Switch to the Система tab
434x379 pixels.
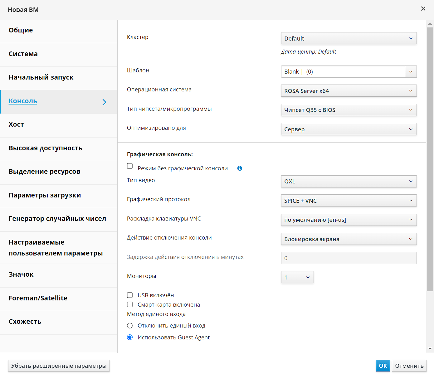[23, 54]
